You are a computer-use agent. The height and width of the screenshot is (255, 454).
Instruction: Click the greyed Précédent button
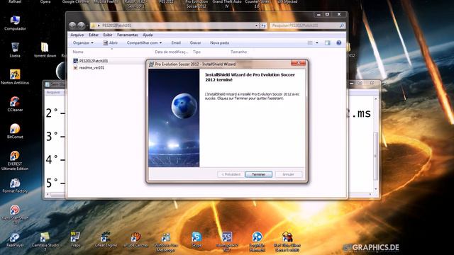pyautogui.click(x=231, y=174)
